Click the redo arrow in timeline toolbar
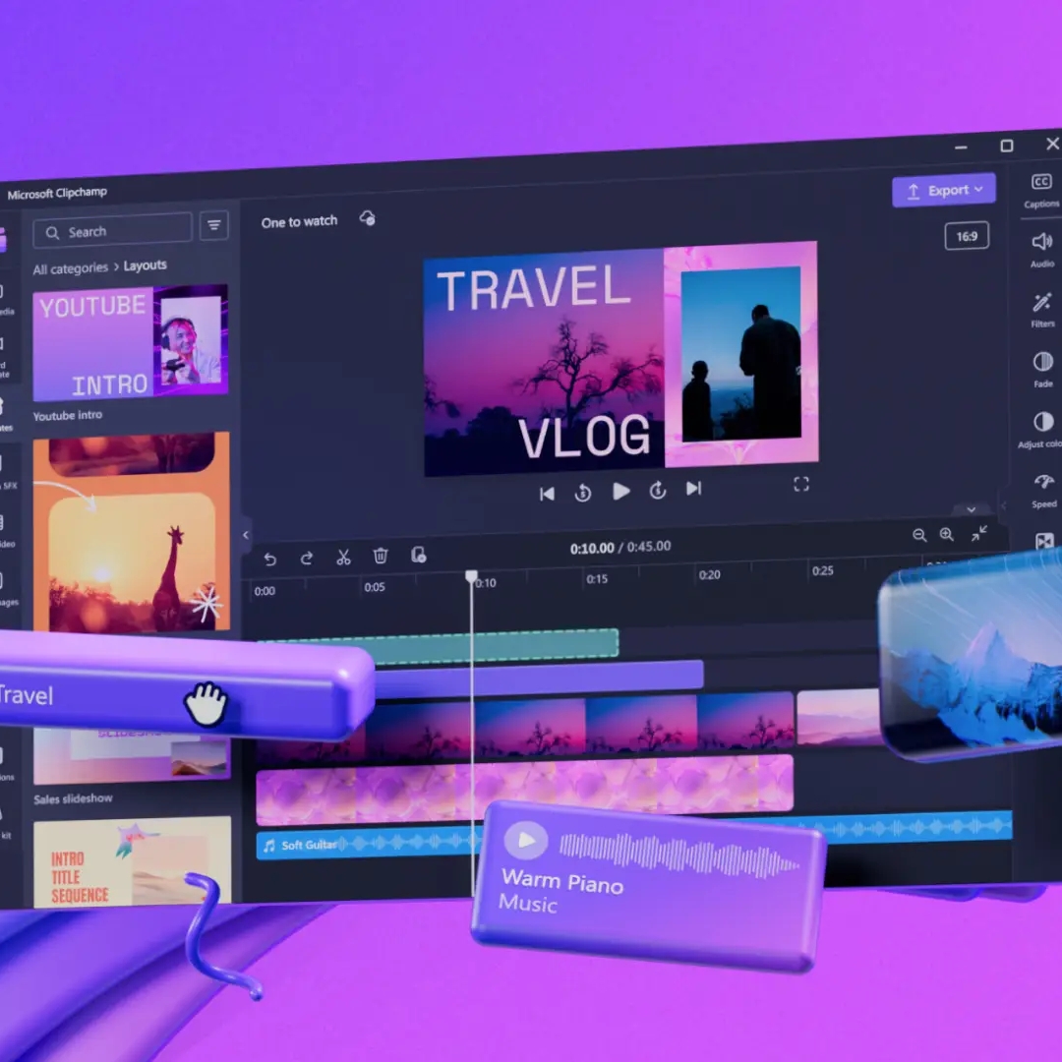 pyautogui.click(x=306, y=559)
